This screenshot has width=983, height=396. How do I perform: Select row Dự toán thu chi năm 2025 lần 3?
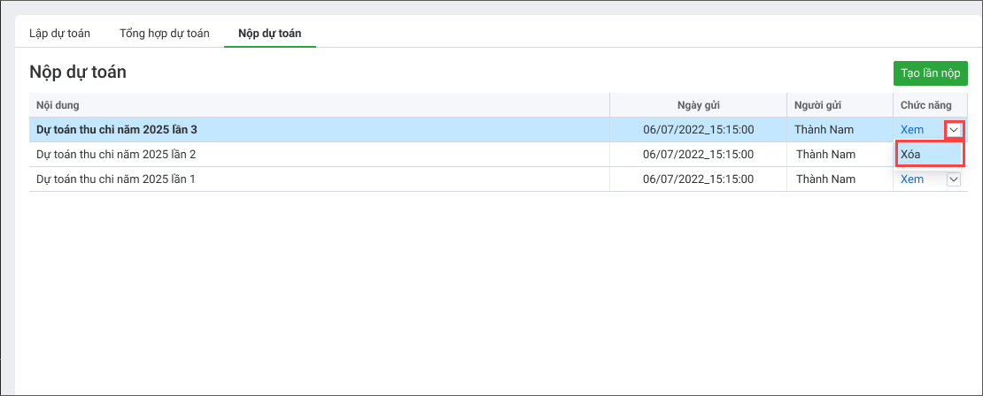(x=117, y=130)
